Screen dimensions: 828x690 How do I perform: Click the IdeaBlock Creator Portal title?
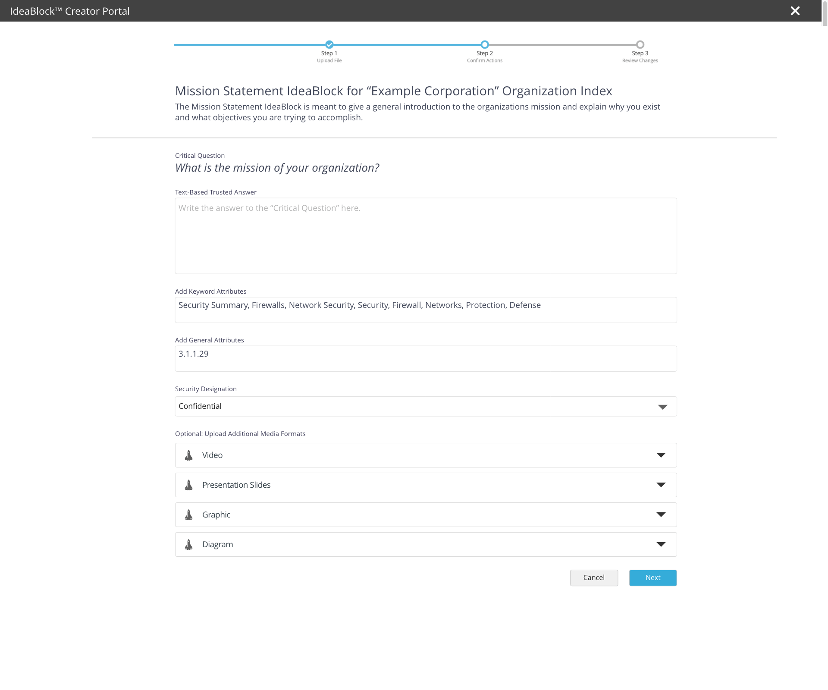coord(70,11)
